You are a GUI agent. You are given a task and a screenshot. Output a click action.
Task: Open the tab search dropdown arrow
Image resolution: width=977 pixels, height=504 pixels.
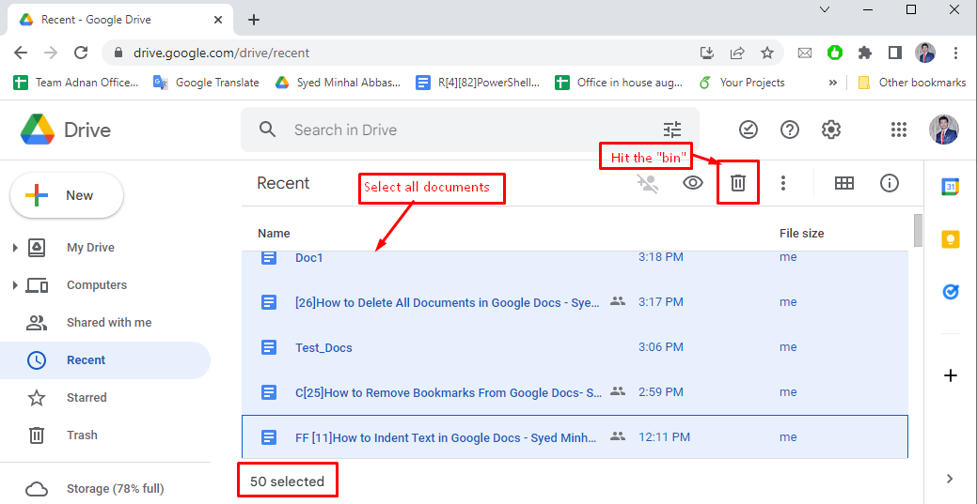(825, 9)
